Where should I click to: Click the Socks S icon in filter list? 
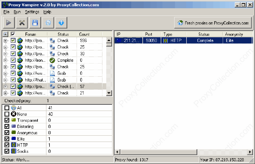(x=13, y=151)
